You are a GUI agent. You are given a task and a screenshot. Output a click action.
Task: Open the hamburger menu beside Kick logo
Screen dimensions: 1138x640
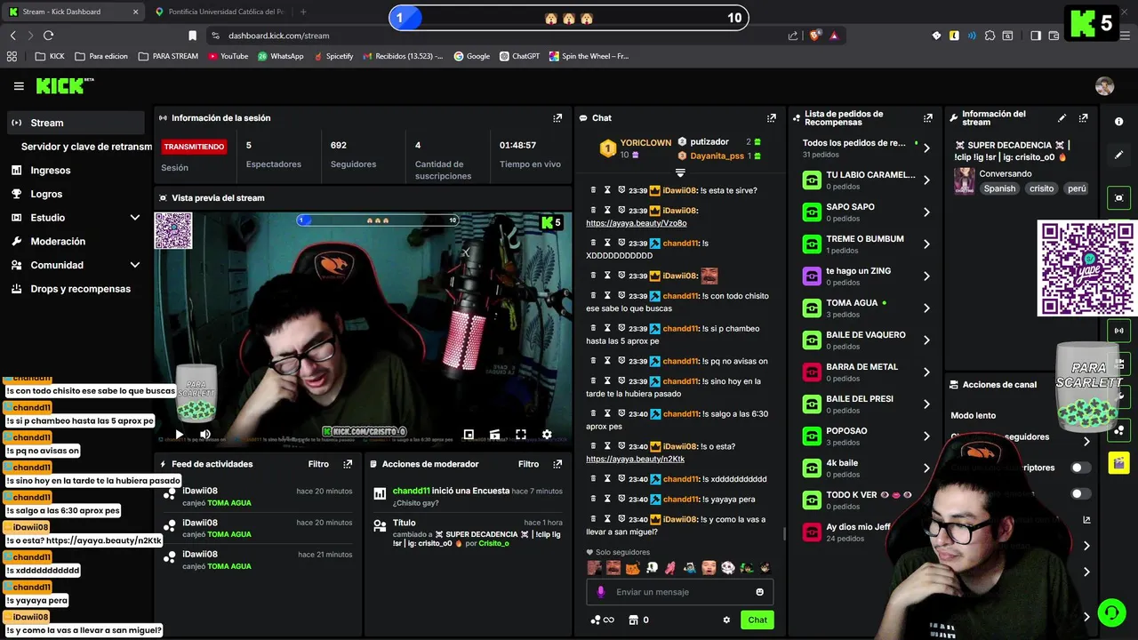pyautogui.click(x=19, y=86)
